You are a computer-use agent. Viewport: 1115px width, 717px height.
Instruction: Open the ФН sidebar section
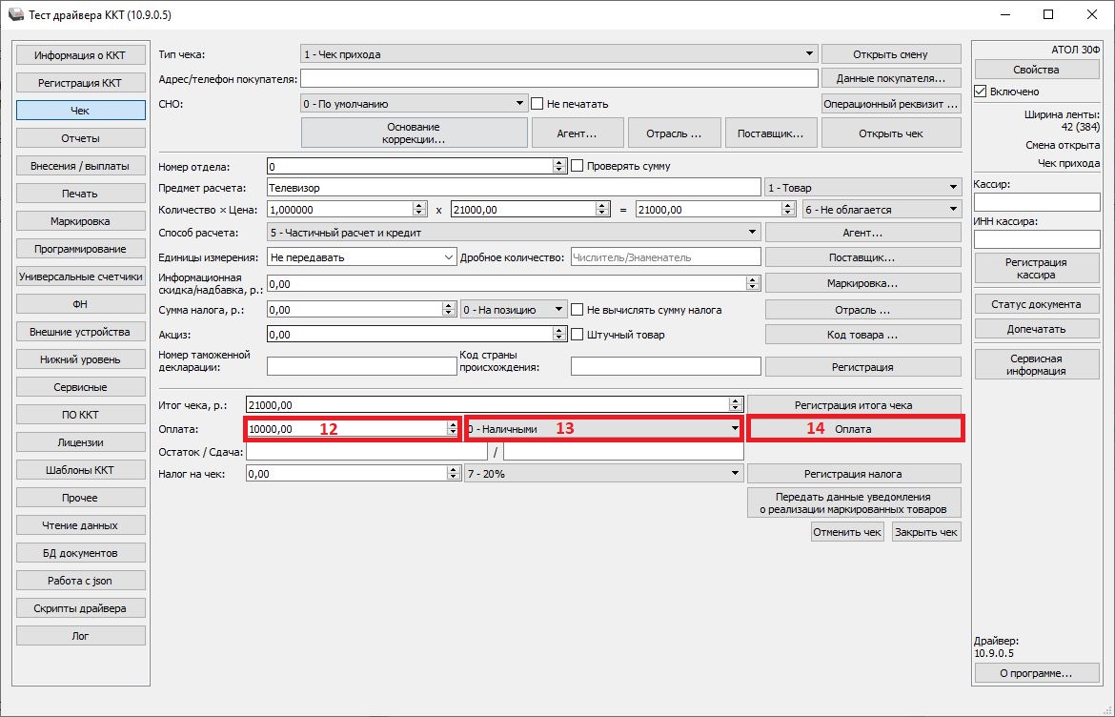pyautogui.click(x=80, y=304)
